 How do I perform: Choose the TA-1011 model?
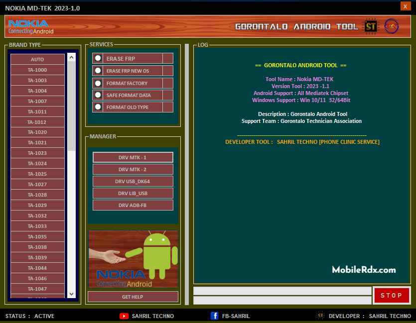(37, 111)
